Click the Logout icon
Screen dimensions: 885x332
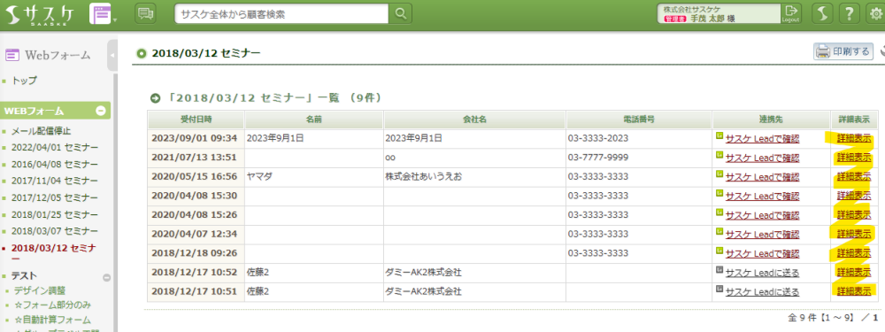pos(790,13)
